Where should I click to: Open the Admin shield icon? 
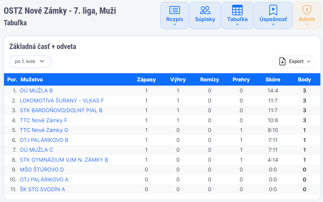(307, 10)
